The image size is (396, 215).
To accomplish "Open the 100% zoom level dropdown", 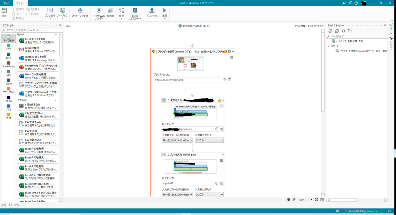I will click(311, 200).
